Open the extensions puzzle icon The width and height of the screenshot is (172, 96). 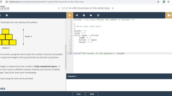click(169, 2)
